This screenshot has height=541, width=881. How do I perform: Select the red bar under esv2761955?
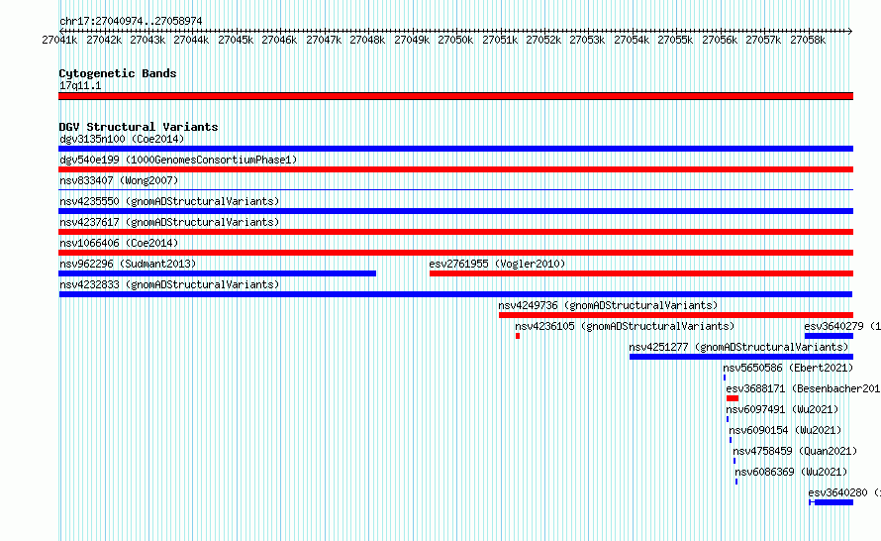point(641,273)
